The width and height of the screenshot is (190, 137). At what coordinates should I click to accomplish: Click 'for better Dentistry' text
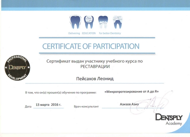coord(110,33)
